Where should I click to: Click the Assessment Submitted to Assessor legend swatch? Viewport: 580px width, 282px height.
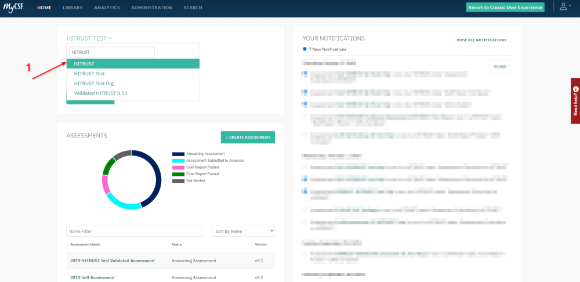tap(178, 161)
